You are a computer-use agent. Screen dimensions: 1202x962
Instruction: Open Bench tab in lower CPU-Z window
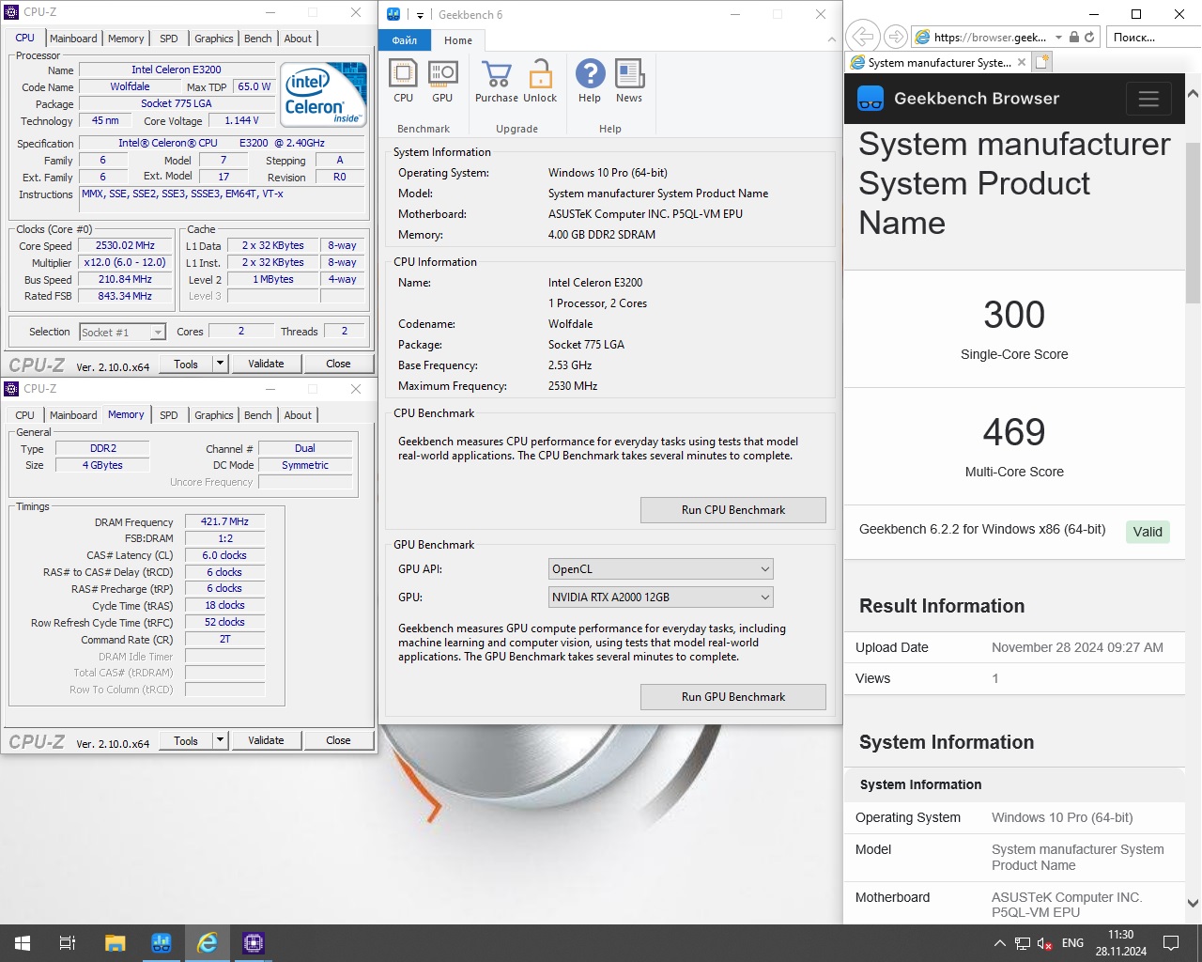click(x=258, y=415)
